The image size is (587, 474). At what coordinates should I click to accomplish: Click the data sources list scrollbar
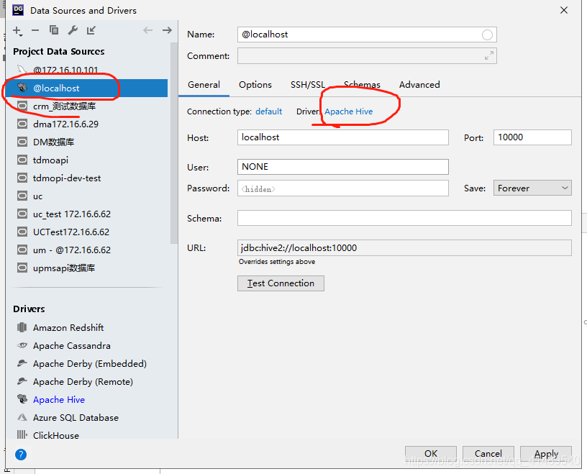(x=173, y=144)
